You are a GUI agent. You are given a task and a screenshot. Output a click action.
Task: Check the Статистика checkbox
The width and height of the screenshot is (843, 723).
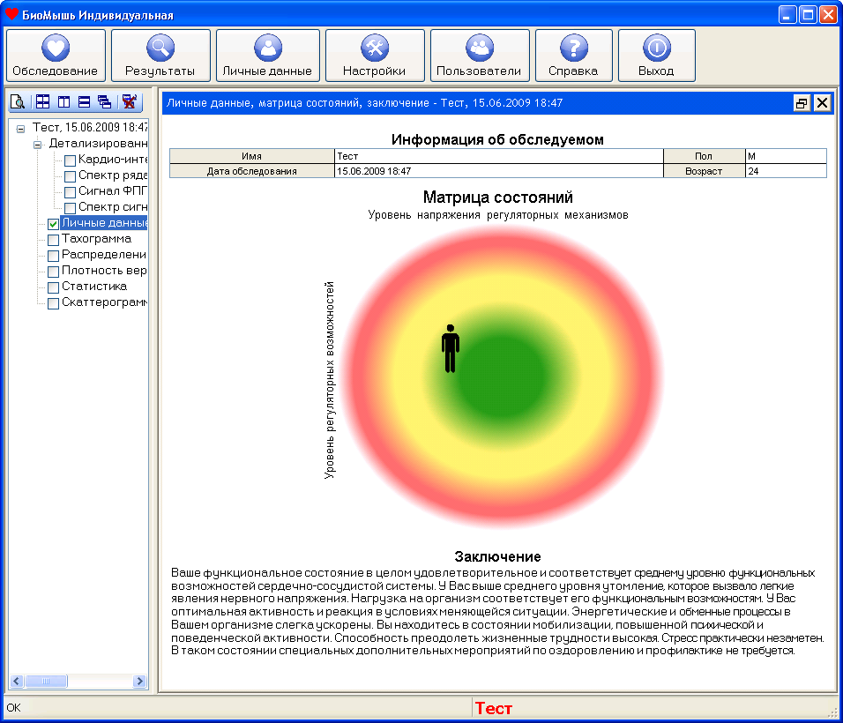pos(53,287)
